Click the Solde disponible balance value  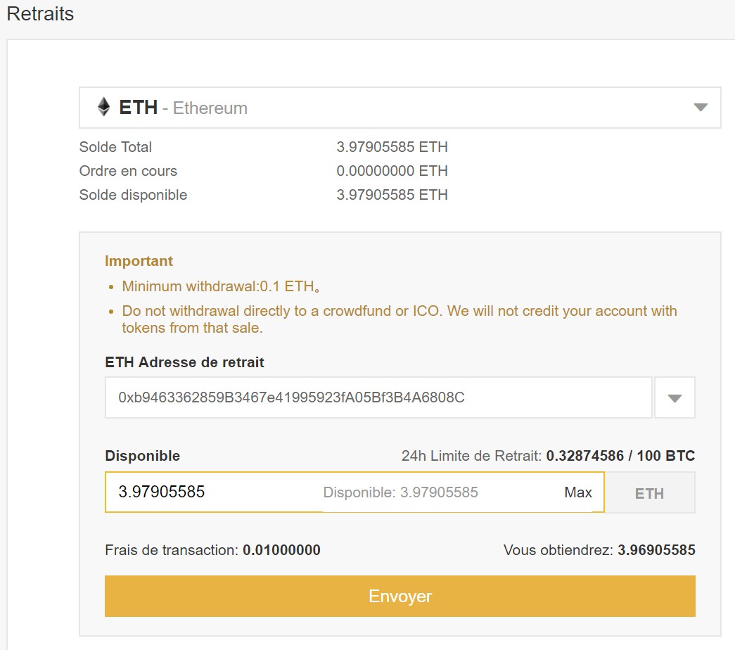coord(392,195)
